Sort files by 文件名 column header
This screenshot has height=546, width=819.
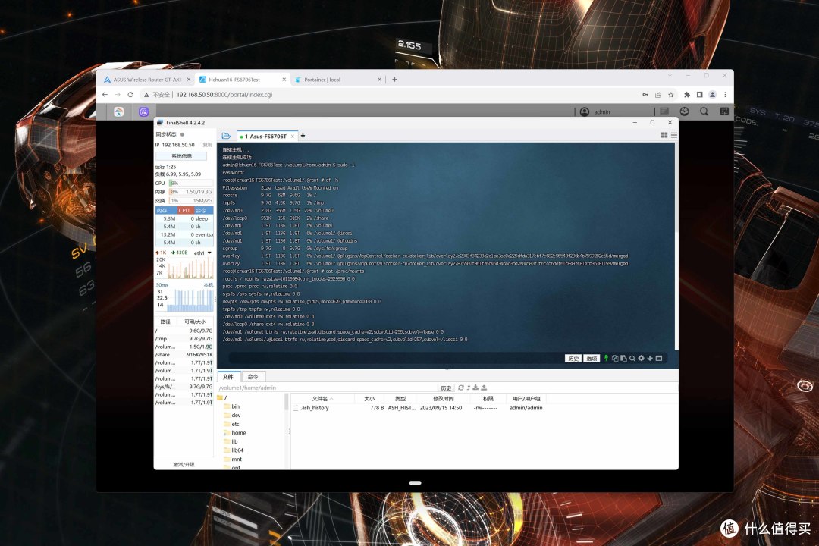point(322,399)
